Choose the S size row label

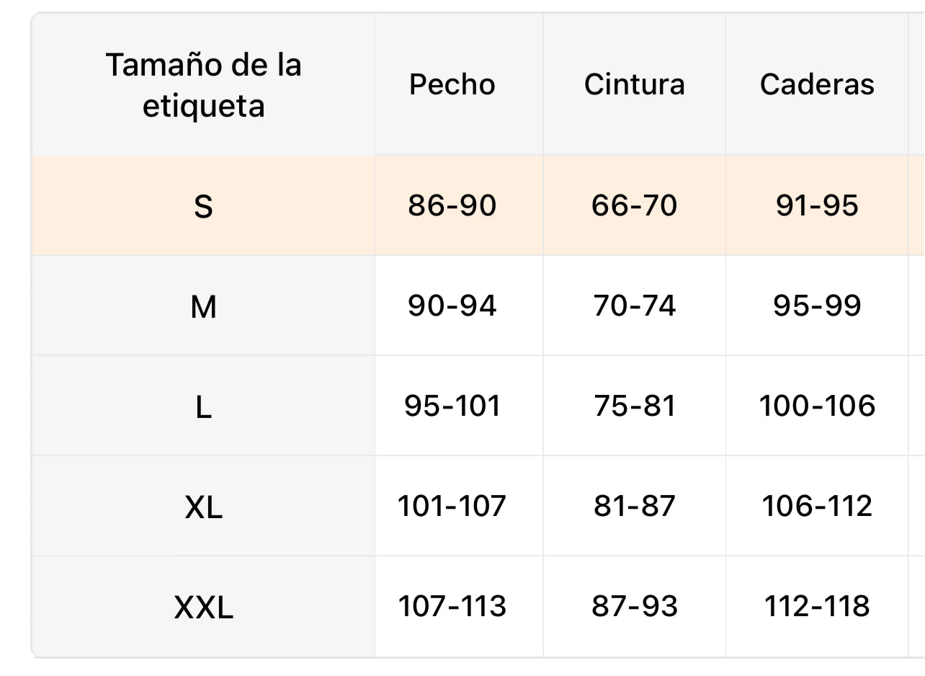pos(203,206)
